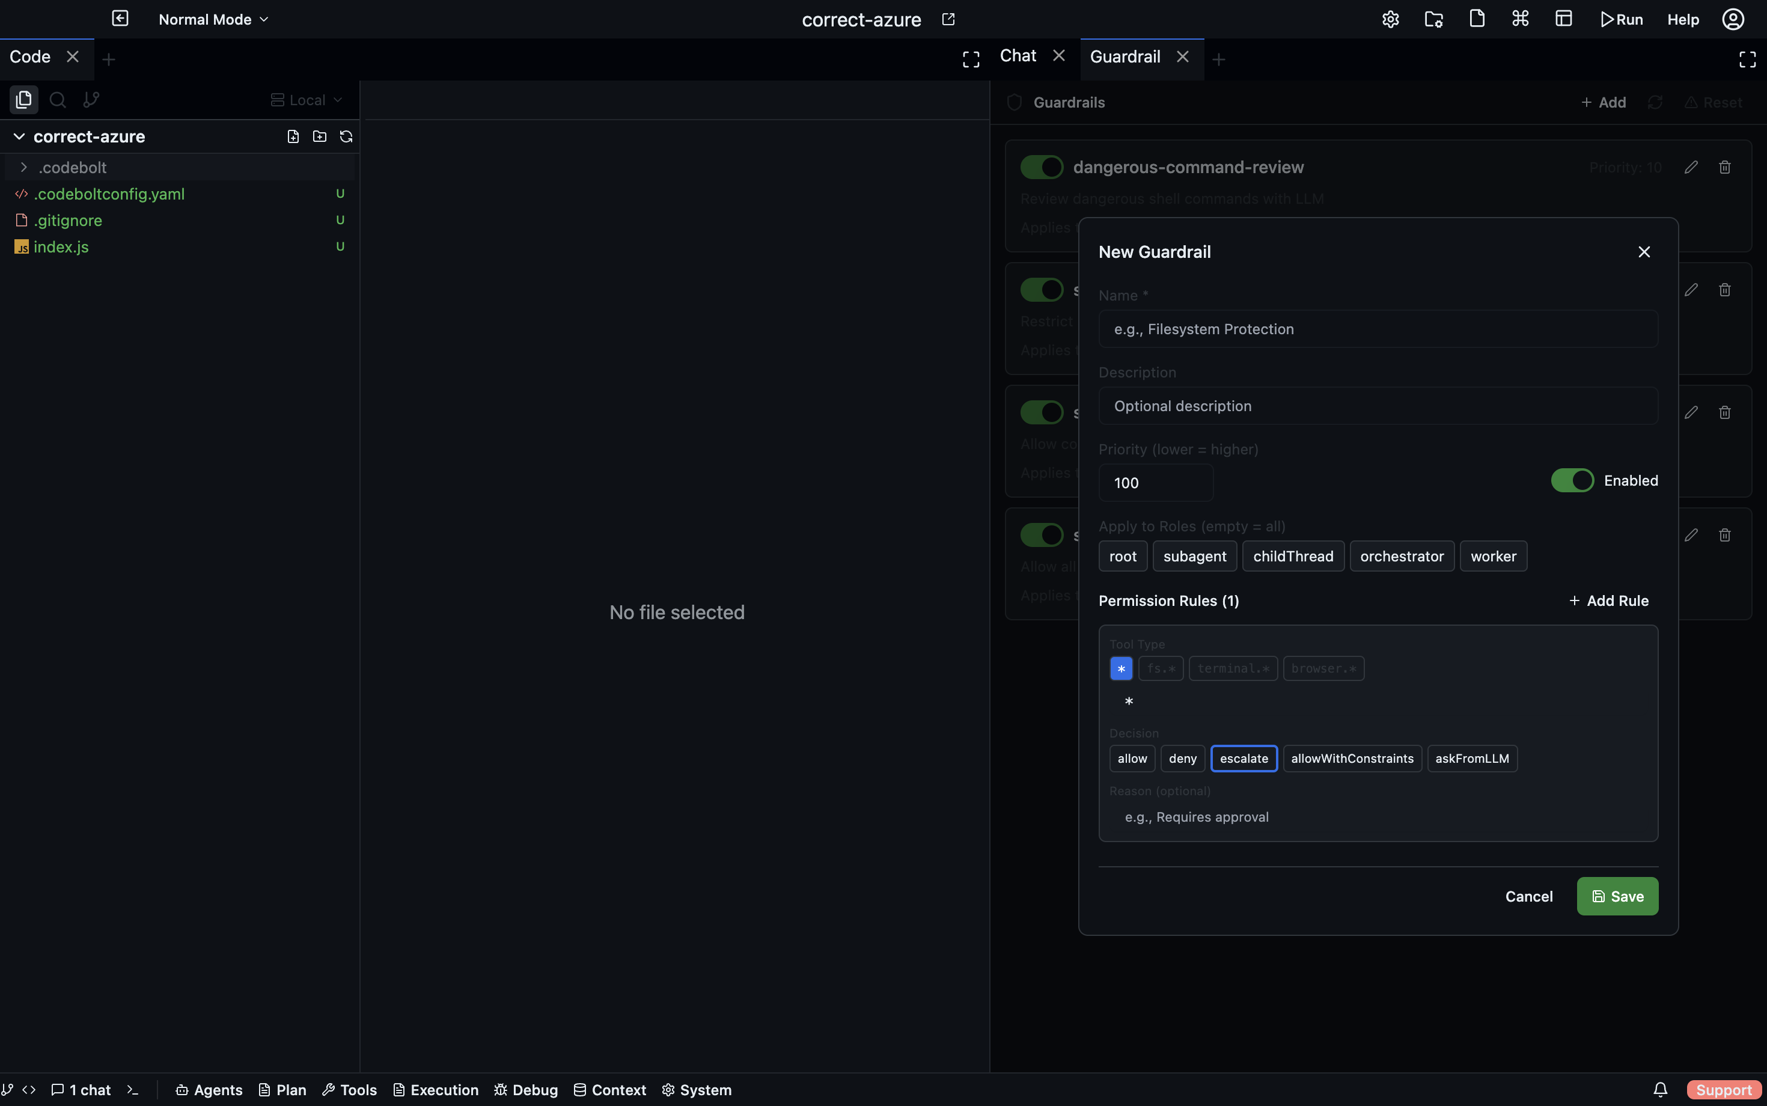
Task: Delete the dangerous-command-review guardrail
Action: [1724, 168]
